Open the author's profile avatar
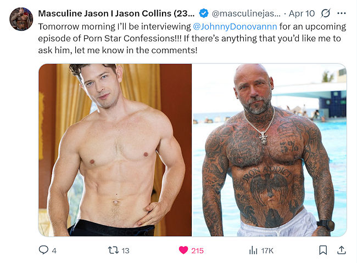Screen dimensions: 357x263 [x=21, y=19]
